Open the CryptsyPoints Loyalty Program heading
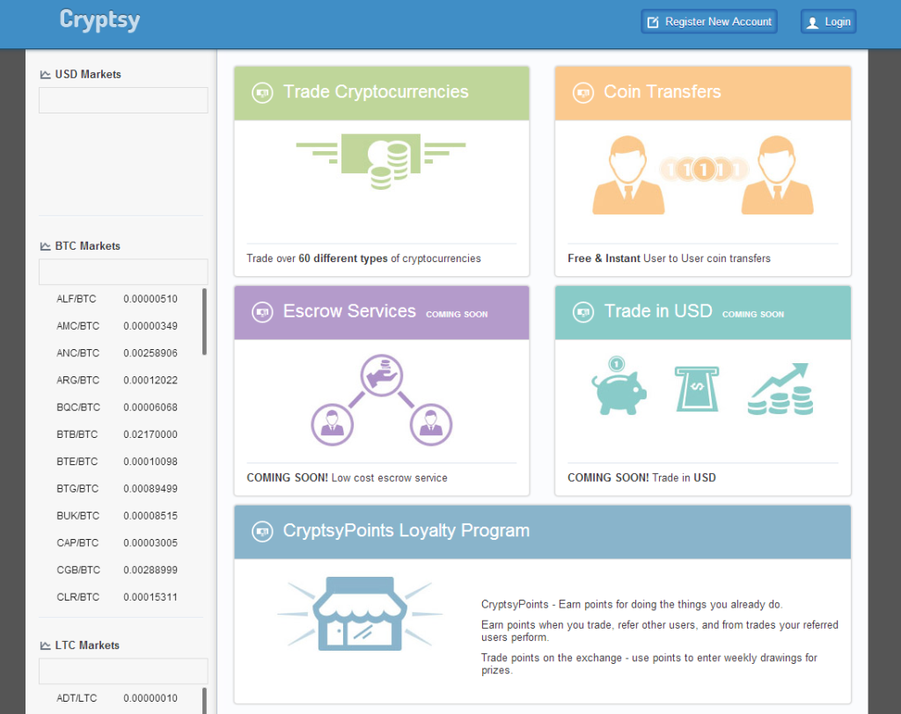 (407, 531)
